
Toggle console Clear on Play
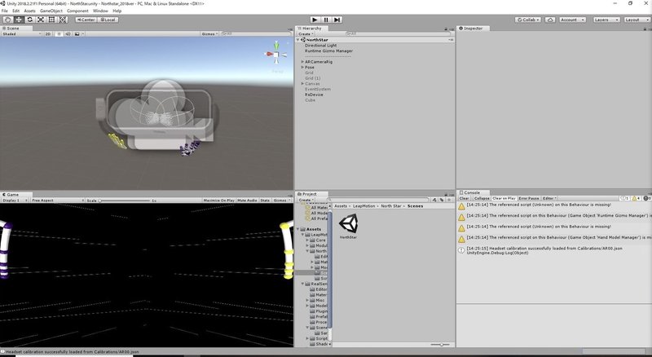tap(504, 199)
